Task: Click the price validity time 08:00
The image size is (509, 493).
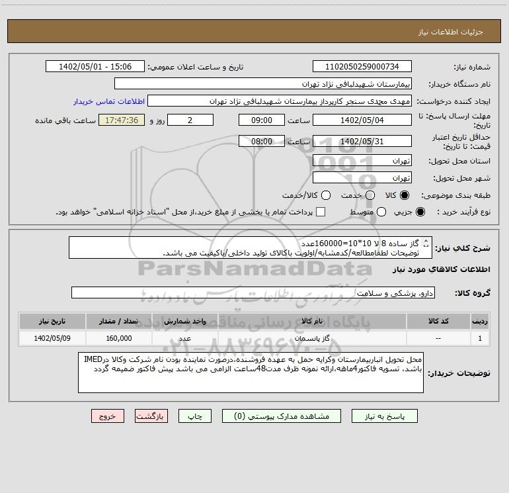Action: pyautogui.click(x=262, y=141)
